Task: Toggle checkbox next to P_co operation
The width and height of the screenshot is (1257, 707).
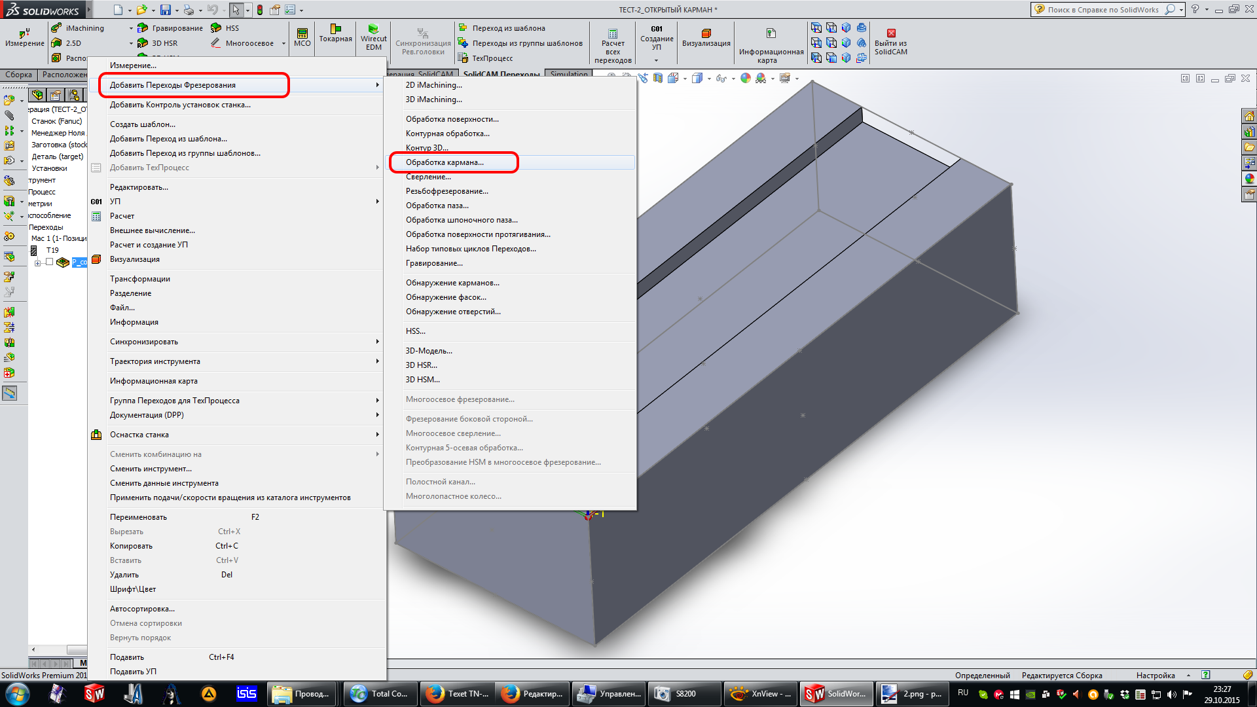Action: pos(49,262)
